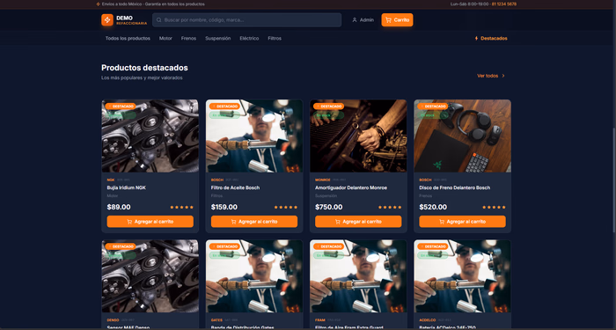Open the Admin account link
The height and width of the screenshot is (330, 616).
pyautogui.click(x=363, y=19)
